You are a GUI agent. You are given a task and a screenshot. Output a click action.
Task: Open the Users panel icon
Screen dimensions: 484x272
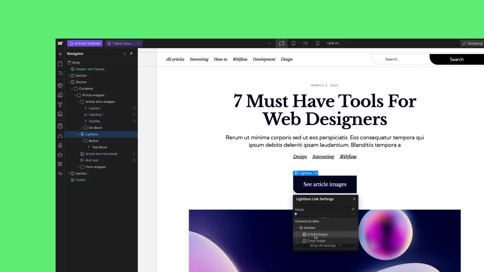(x=60, y=145)
